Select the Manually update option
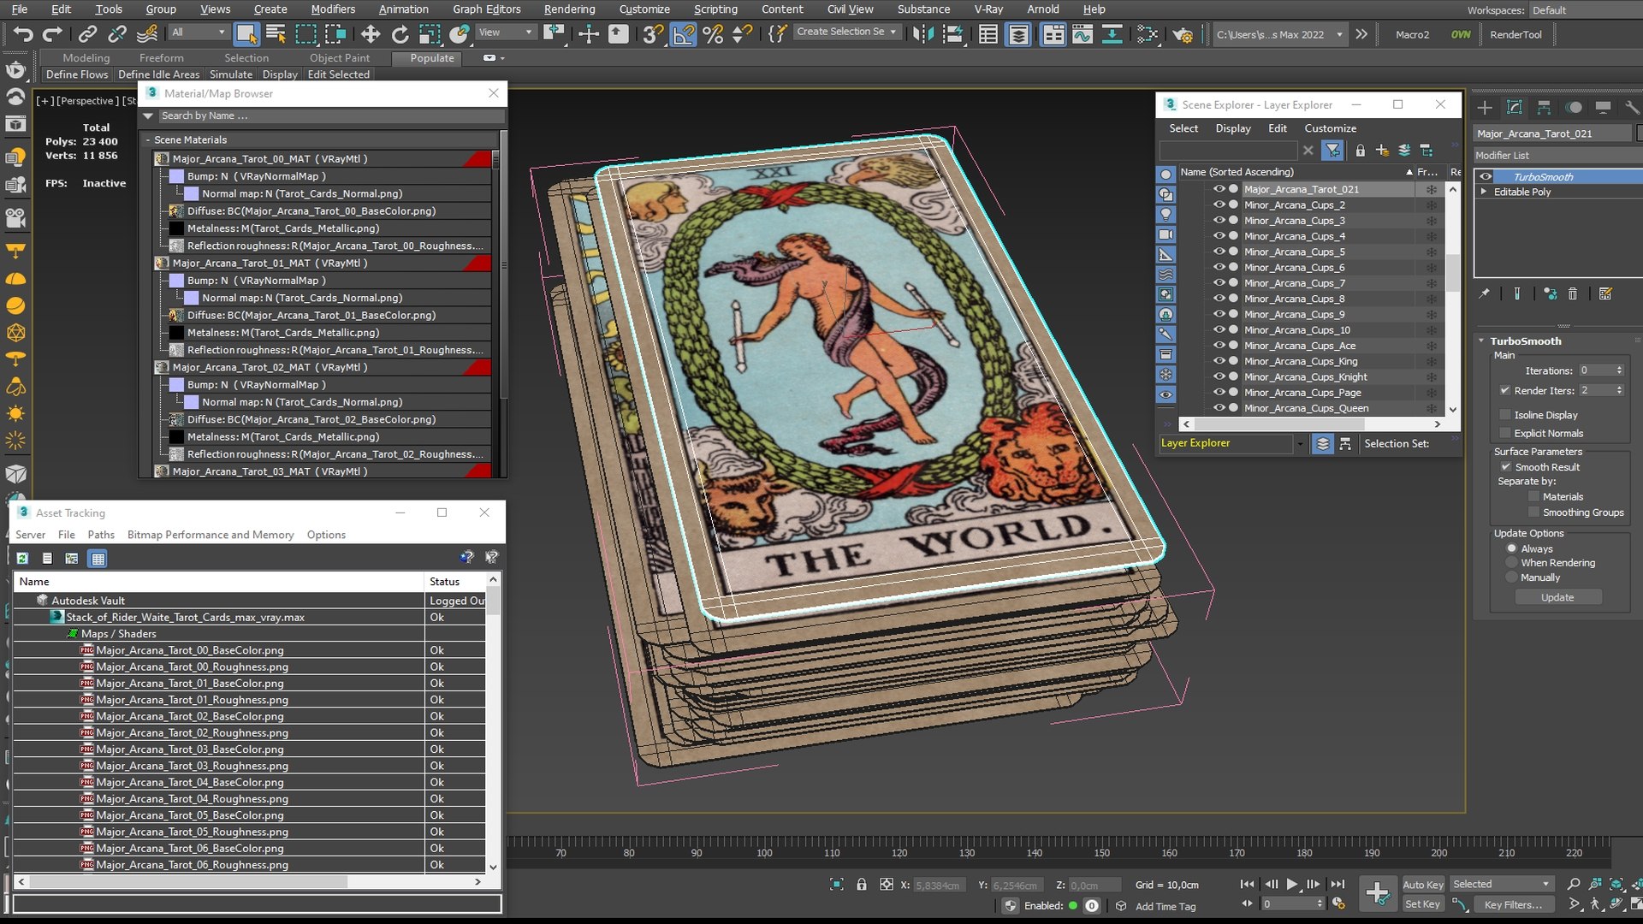1643x924 pixels. click(x=1511, y=577)
